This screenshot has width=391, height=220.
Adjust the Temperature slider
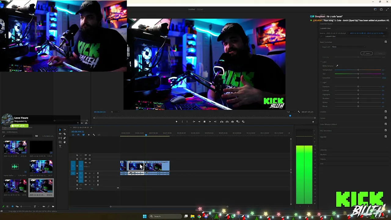click(358, 70)
